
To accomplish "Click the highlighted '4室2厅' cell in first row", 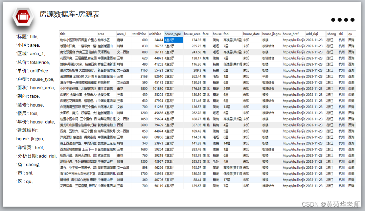I will pyautogui.click(x=174, y=40).
